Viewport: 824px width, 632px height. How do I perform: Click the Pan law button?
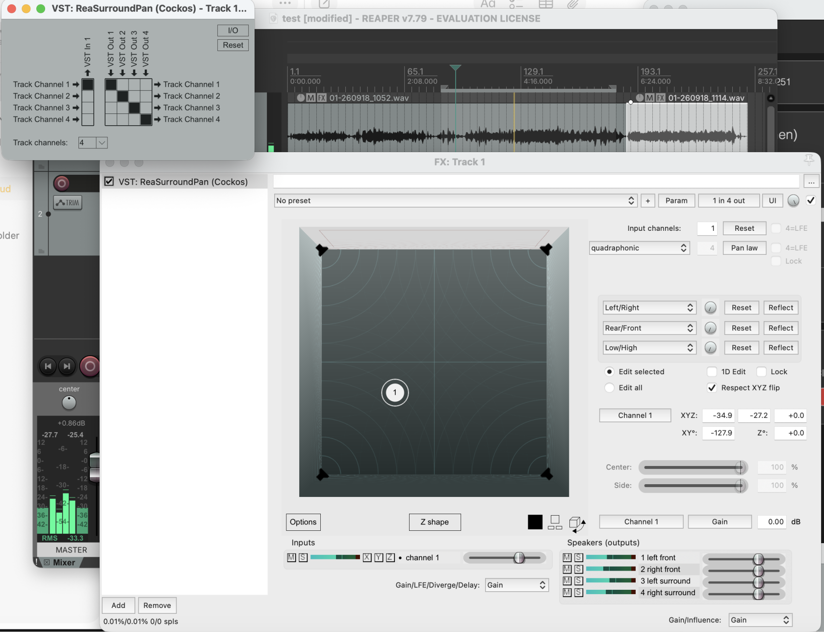[744, 248]
